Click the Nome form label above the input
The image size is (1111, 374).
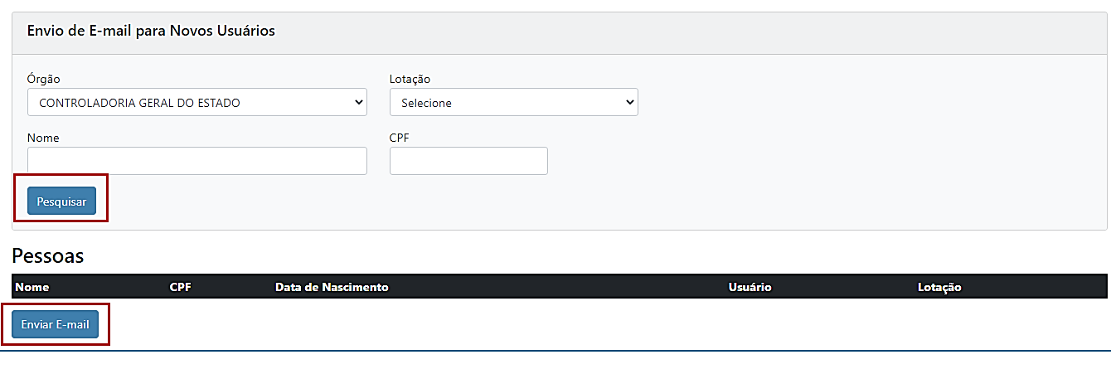click(x=43, y=138)
